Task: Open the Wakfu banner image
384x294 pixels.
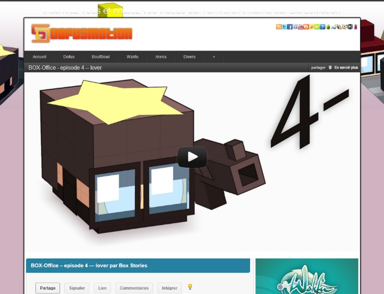Action: click(x=307, y=276)
